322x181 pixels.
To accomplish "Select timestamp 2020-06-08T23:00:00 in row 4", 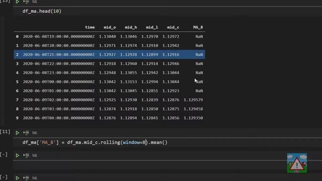I will coord(59,72).
